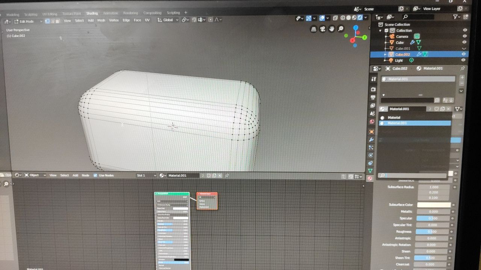Open Global transform orientation dropdown
Viewport: 481px width, 270px height.
168,20
